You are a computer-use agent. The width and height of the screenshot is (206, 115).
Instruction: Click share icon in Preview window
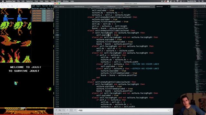point(17,6)
